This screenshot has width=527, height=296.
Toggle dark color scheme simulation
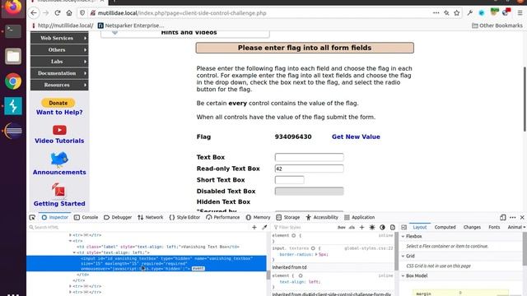point(382,227)
